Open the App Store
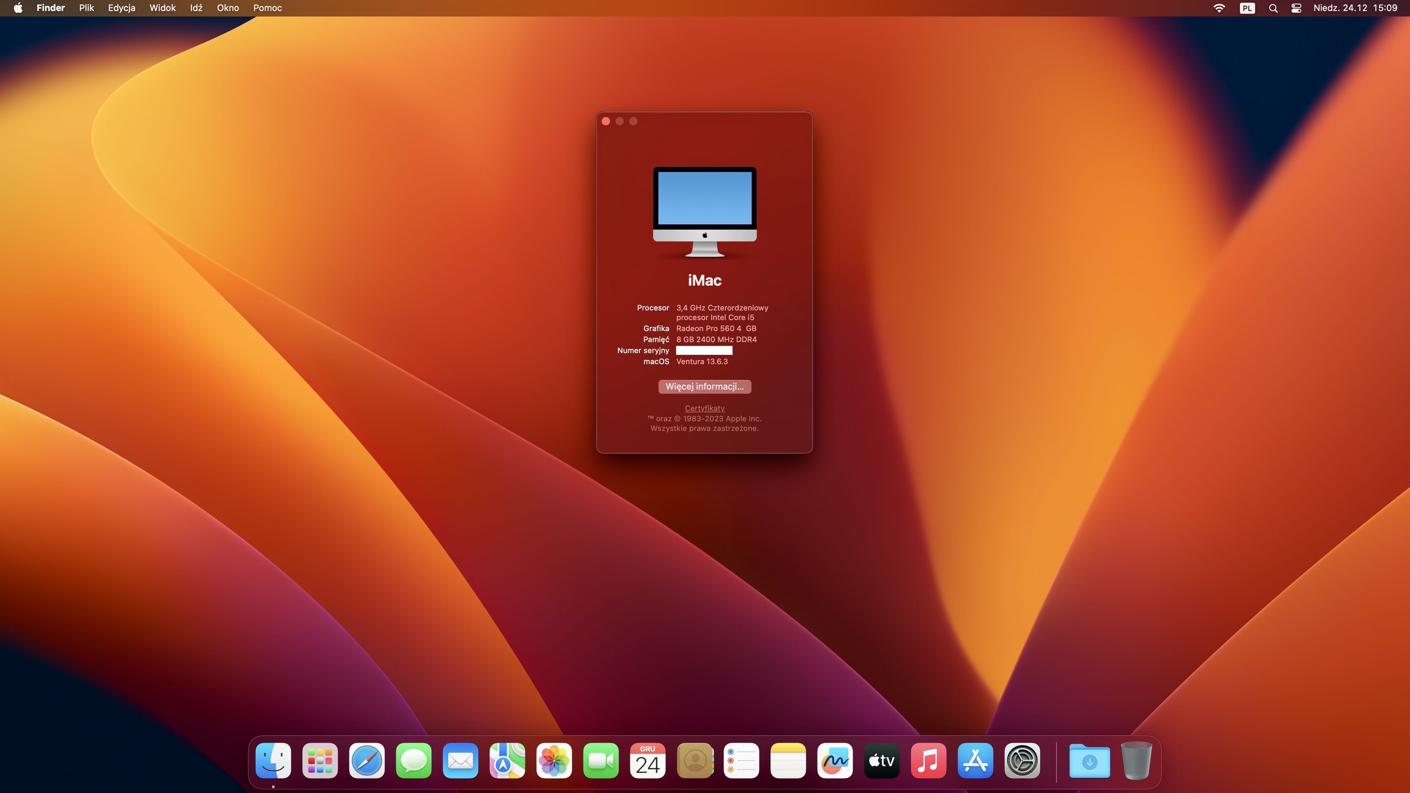 pyautogui.click(x=975, y=760)
